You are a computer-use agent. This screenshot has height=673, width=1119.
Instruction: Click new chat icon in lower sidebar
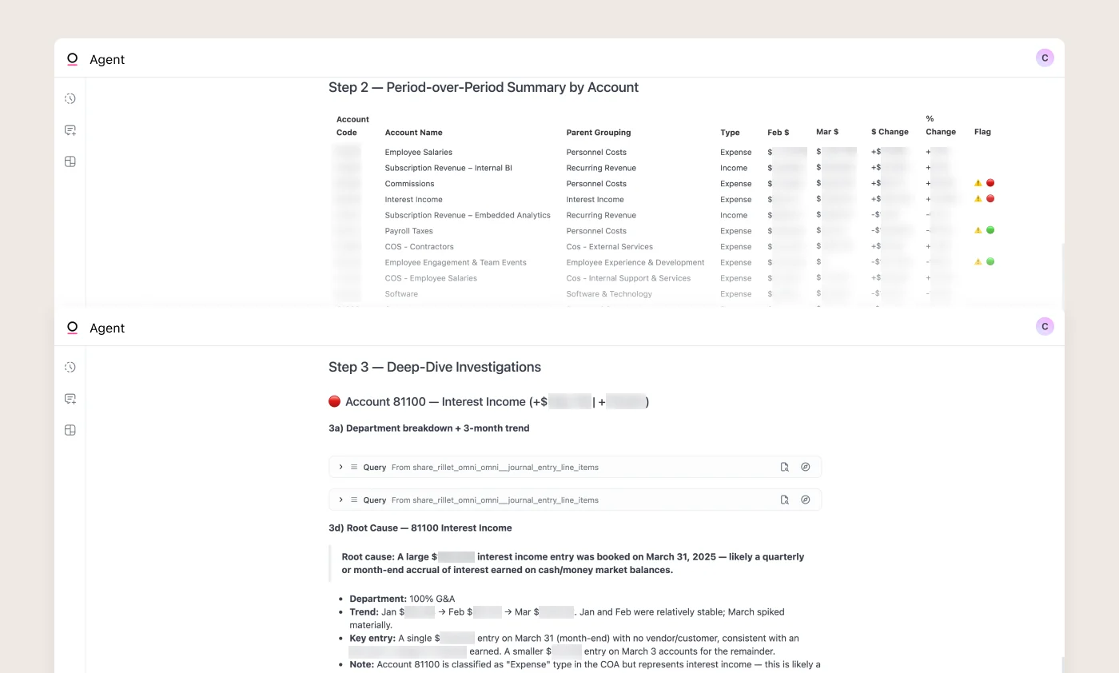click(x=70, y=399)
